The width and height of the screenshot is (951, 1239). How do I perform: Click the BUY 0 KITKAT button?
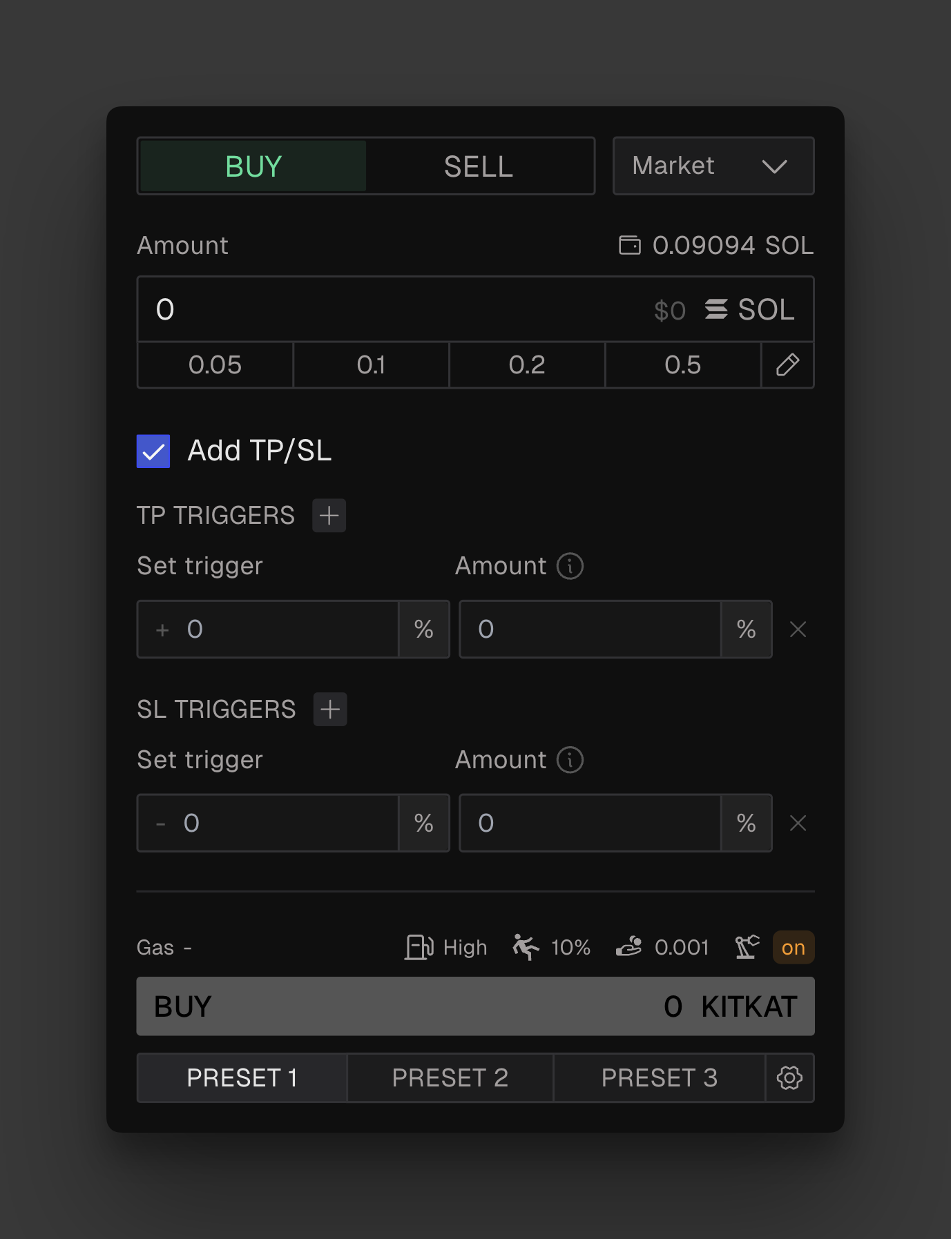coord(475,1006)
